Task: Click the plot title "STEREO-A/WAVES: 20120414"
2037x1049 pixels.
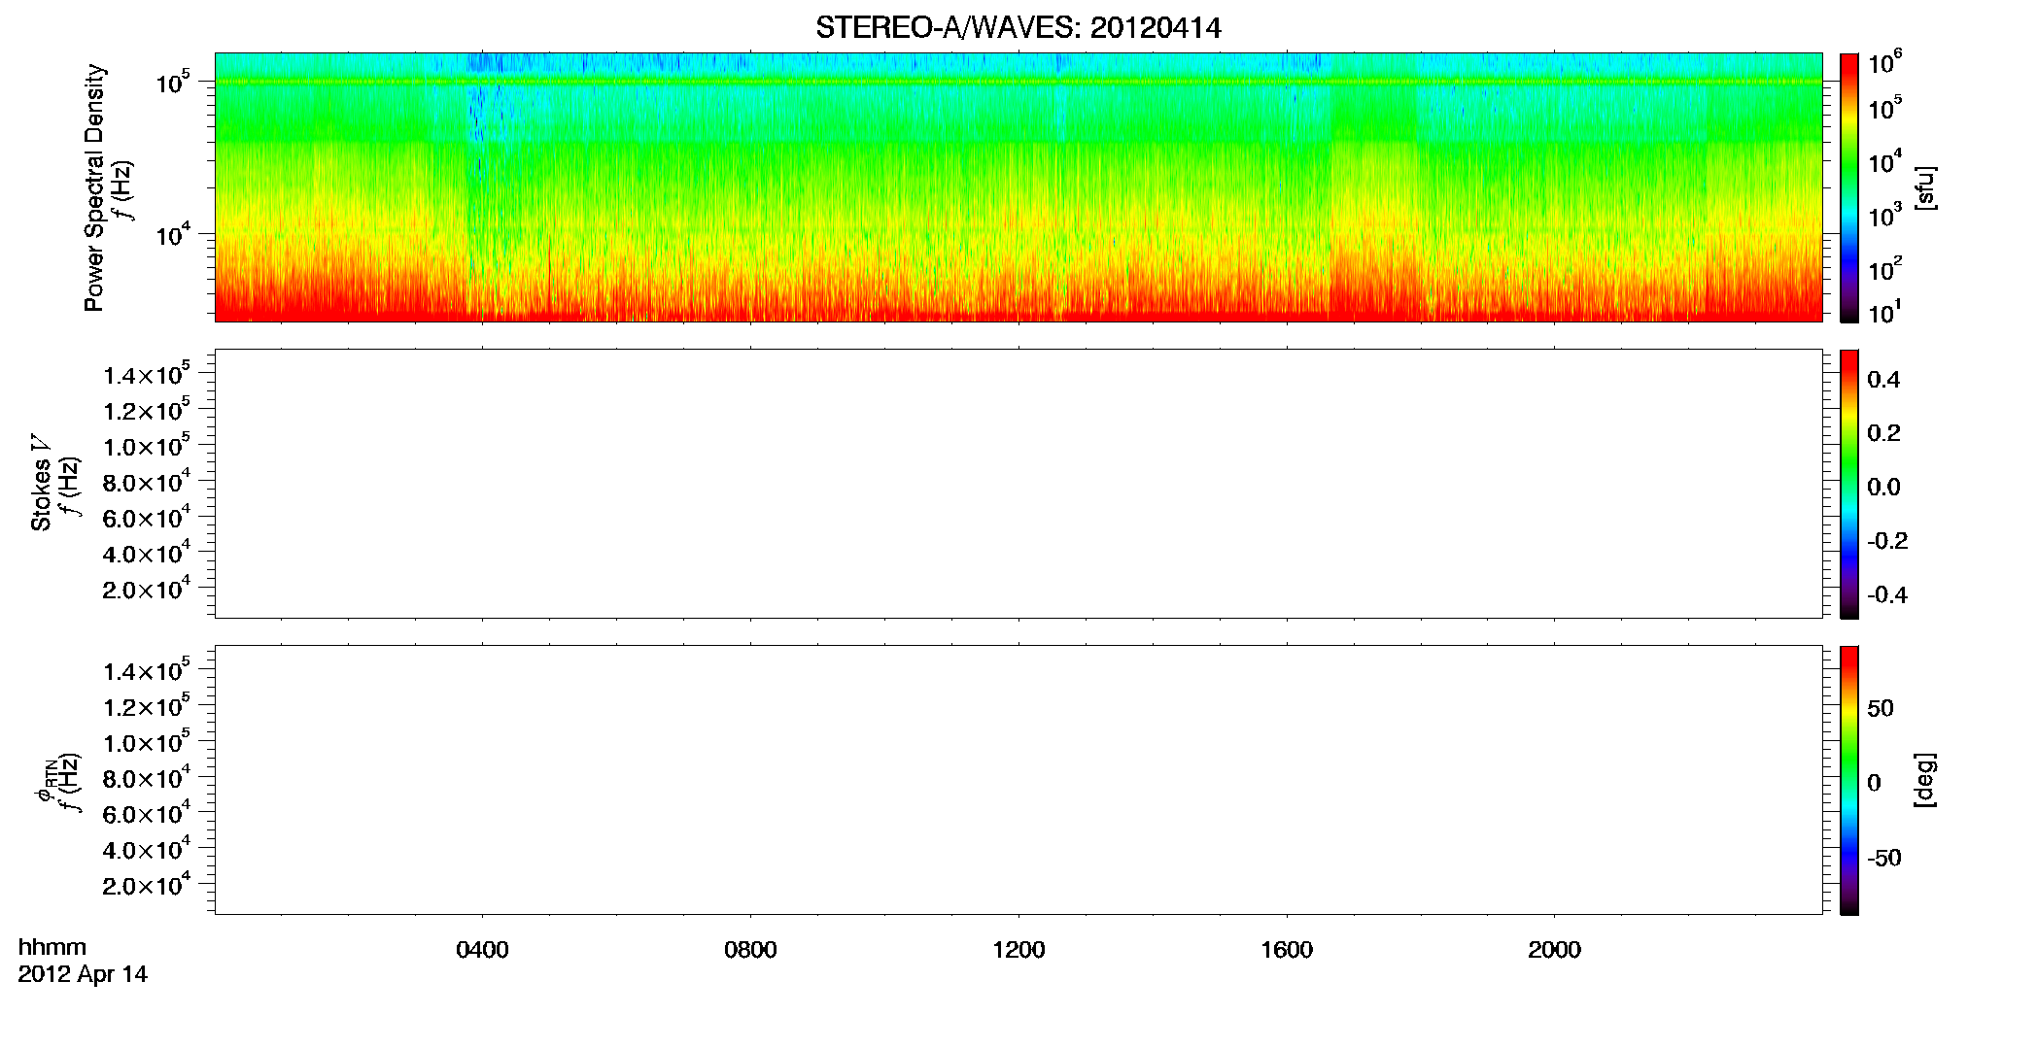Action: pyautogui.click(x=1018, y=28)
